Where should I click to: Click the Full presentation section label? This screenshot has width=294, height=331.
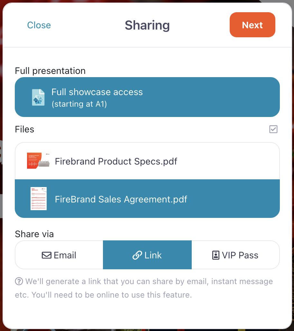pyautogui.click(x=50, y=71)
